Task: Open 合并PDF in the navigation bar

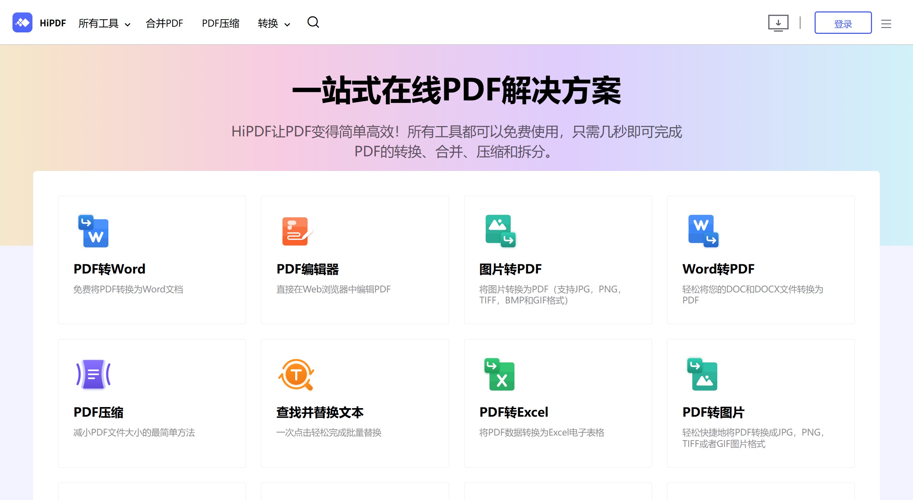Action: click(164, 24)
